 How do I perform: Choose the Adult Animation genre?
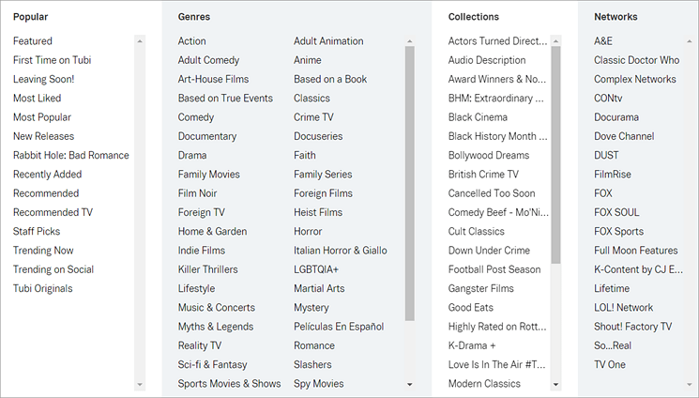pos(328,41)
